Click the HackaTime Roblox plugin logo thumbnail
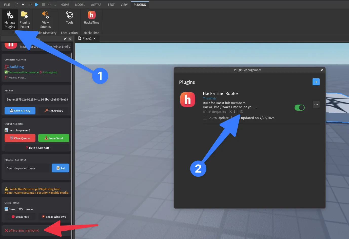The height and width of the screenshot is (239, 349). coord(188,99)
